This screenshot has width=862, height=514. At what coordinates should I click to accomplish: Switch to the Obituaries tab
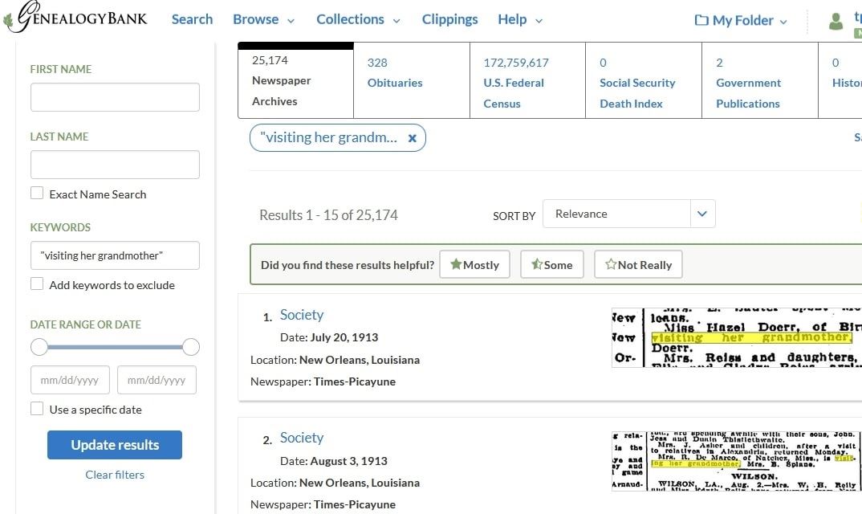pyautogui.click(x=412, y=80)
